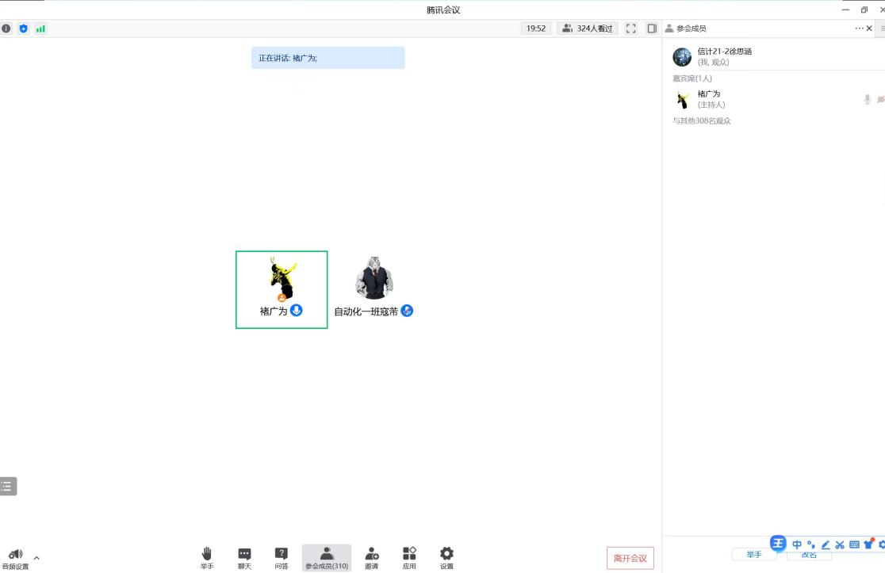This screenshot has width=885, height=573.
Task: Click the meeting info icon
Action: (6, 29)
